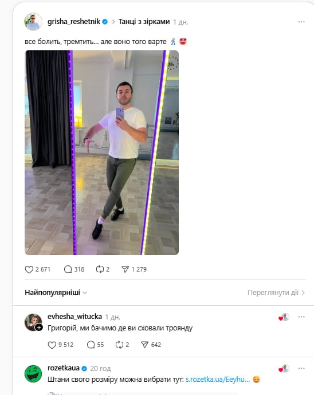Like evhesha_witucka's comment

52,345
